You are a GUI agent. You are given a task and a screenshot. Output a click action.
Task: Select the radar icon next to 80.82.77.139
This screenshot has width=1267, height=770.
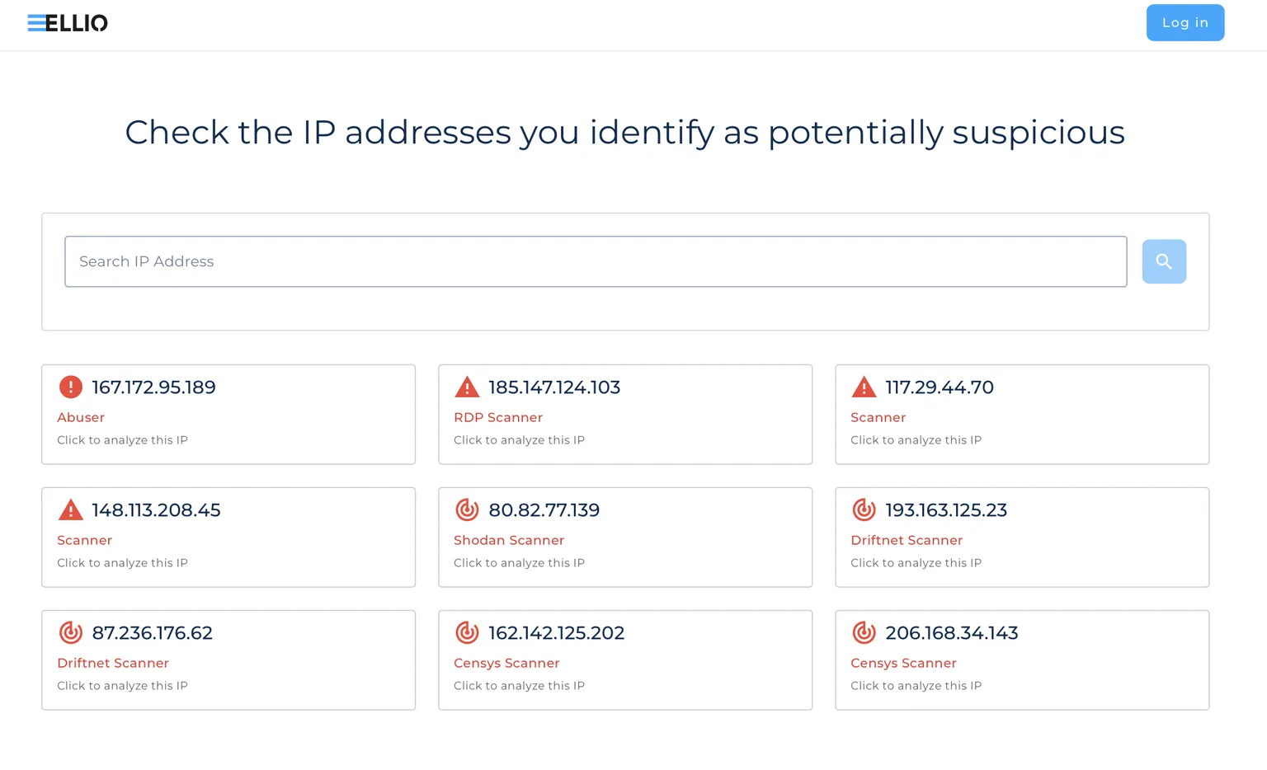[467, 509]
